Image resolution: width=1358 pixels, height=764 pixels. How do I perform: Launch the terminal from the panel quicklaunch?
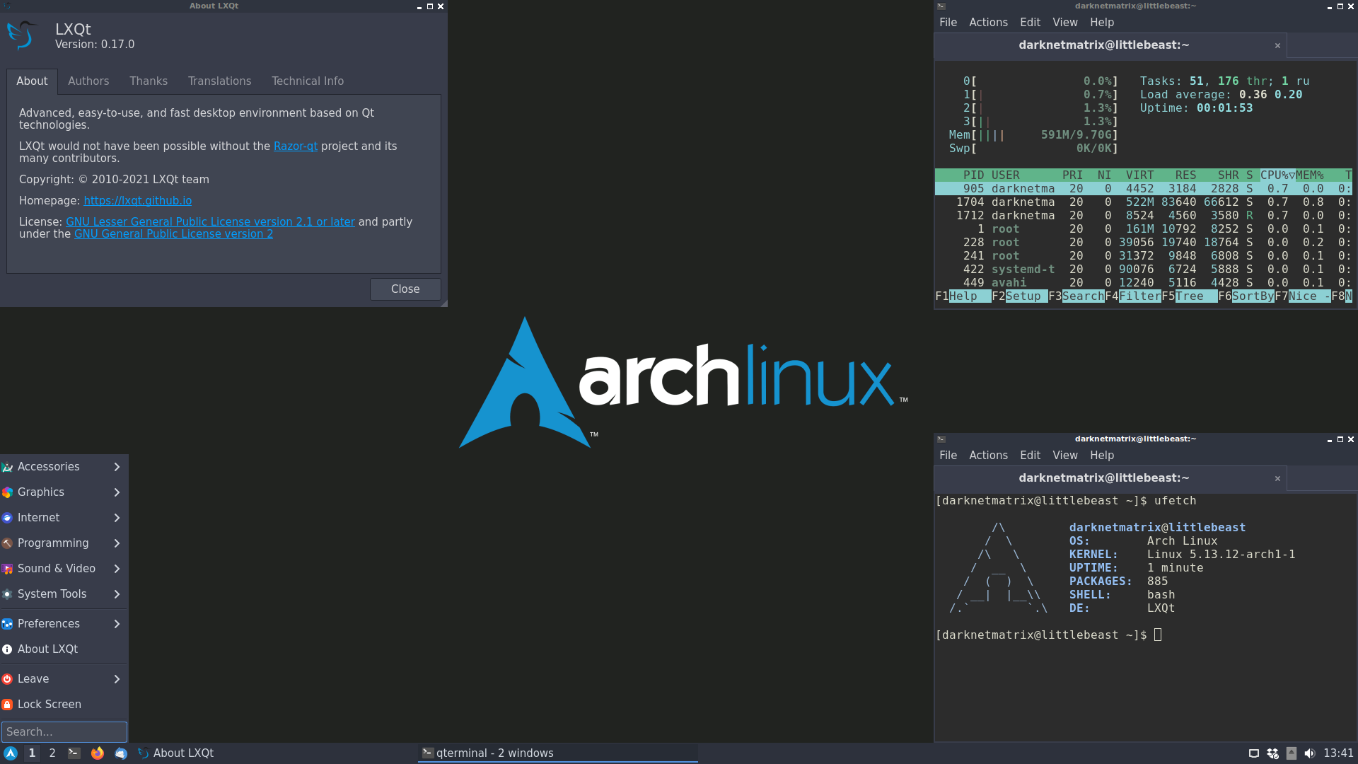(x=74, y=753)
